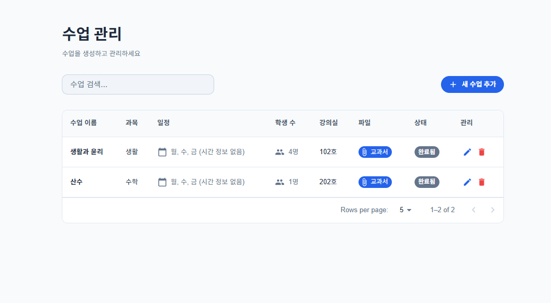Screen dimensions: 551x303
Task: Focus the 수업 검색 search field
Action: click(138, 84)
